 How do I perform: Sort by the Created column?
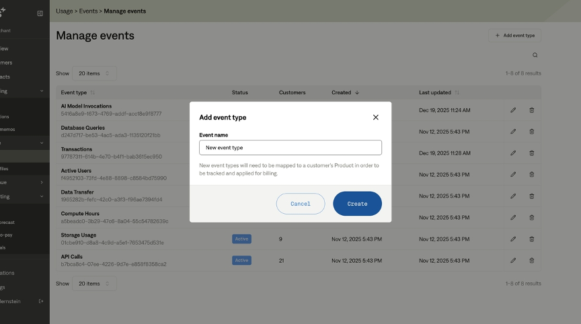pyautogui.click(x=345, y=92)
